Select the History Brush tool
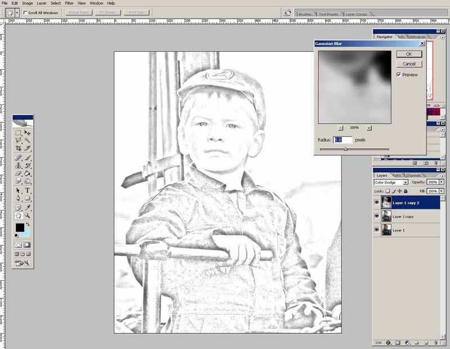 [x=27, y=165]
